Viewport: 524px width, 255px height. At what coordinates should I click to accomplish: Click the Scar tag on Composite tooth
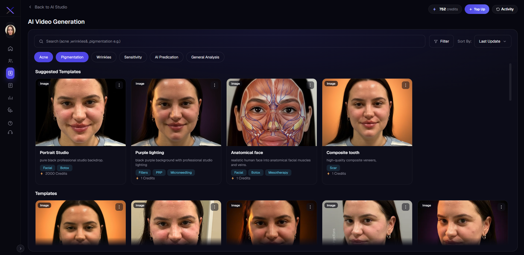[x=333, y=168]
